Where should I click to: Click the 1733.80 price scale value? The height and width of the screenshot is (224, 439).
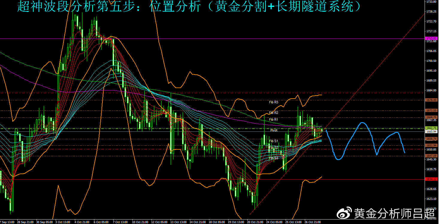(432, 2)
